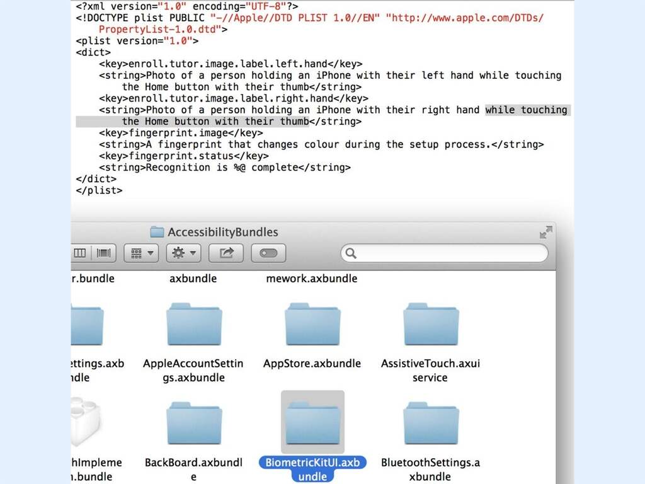645x484 pixels.
Task: Select the white Lego-brick bundle icon
Action: coord(85,422)
